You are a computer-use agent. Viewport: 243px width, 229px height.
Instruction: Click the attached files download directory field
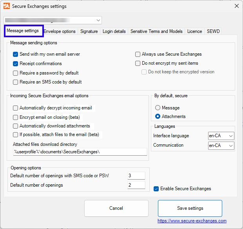[80, 152]
